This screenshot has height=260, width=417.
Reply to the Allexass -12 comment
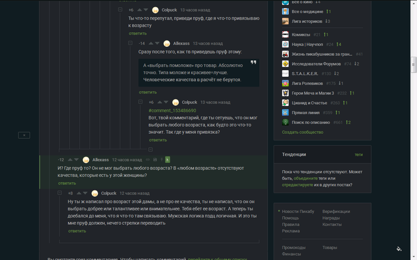67,183
